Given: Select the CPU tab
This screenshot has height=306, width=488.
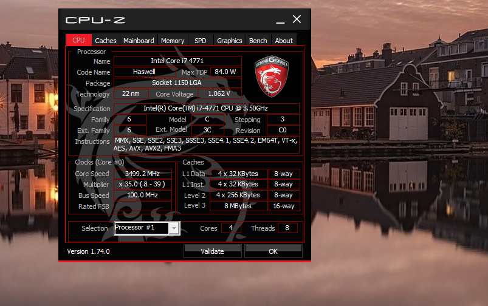Looking at the screenshot, I should coord(78,40).
